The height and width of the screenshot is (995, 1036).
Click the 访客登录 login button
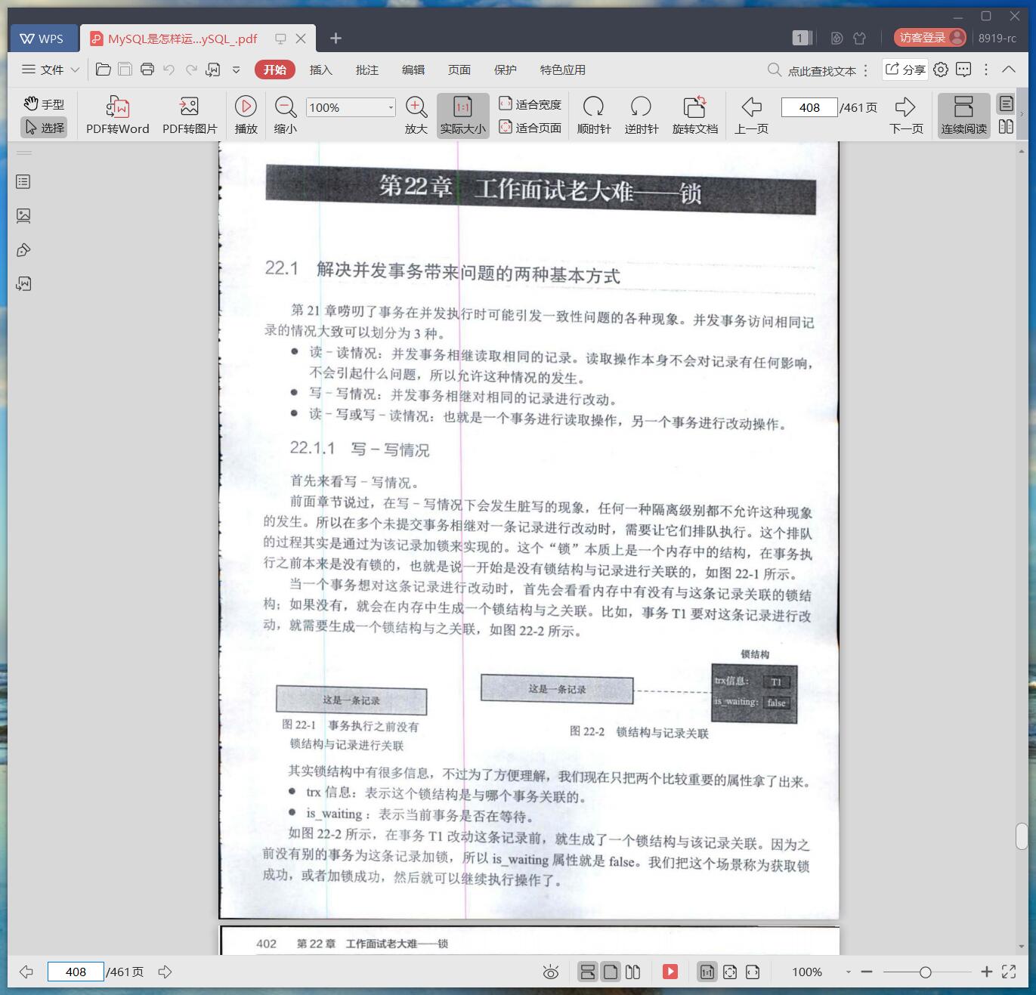(x=930, y=38)
